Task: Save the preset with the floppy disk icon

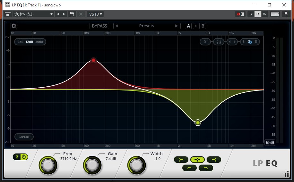Action: click(x=72, y=14)
